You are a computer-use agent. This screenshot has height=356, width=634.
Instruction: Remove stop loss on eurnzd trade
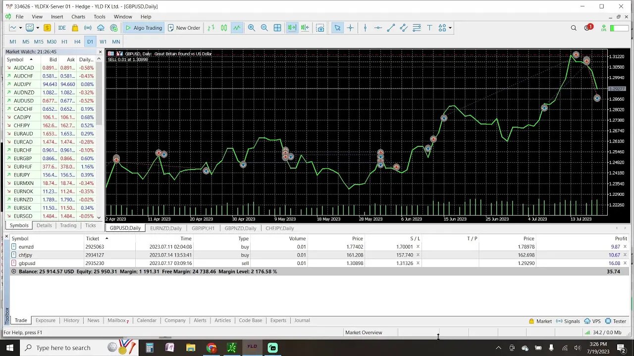click(418, 247)
